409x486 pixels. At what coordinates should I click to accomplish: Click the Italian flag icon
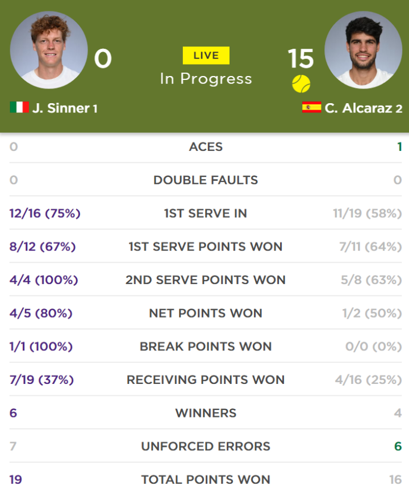tap(19, 107)
